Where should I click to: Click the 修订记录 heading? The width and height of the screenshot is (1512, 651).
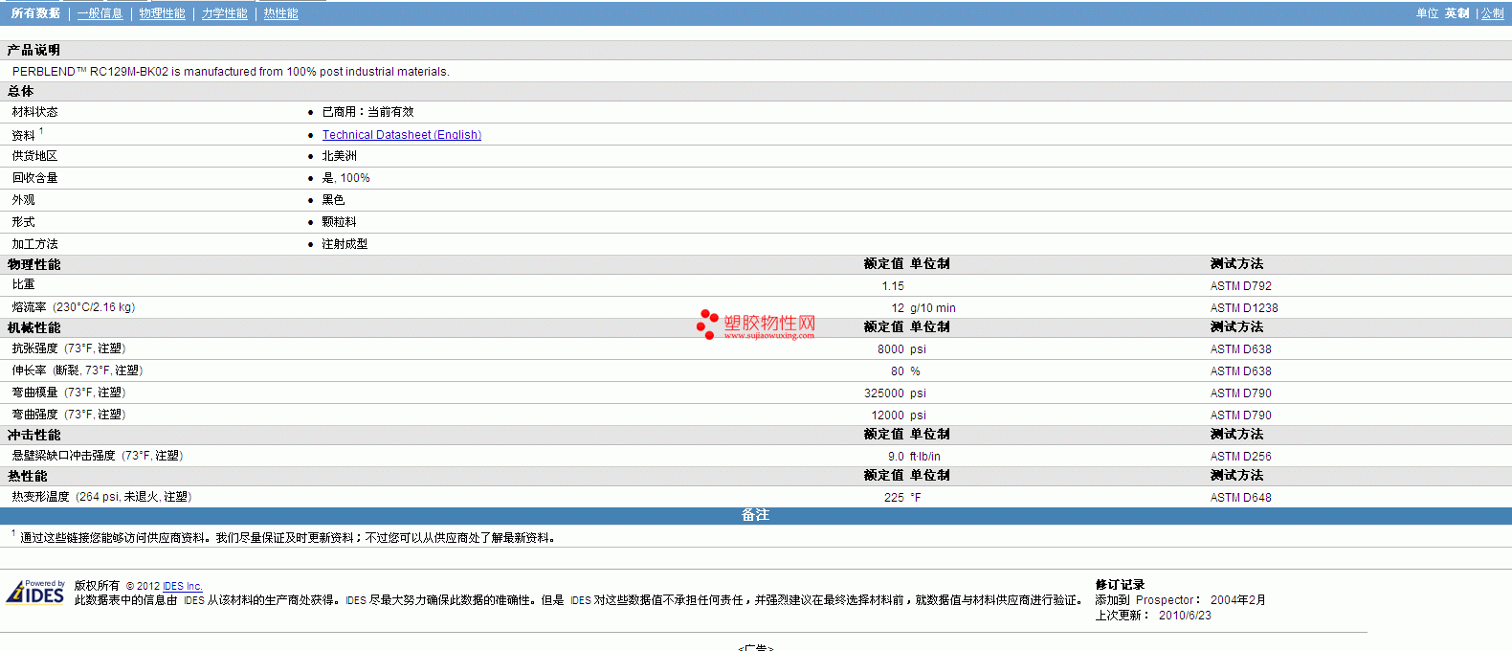click(x=1120, y=585)
